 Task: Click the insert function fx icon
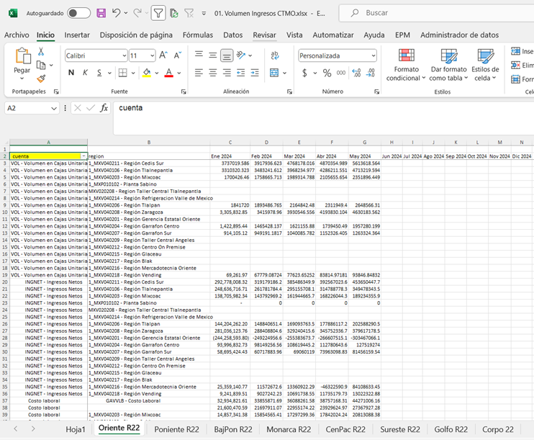click(x=104, y=108)
